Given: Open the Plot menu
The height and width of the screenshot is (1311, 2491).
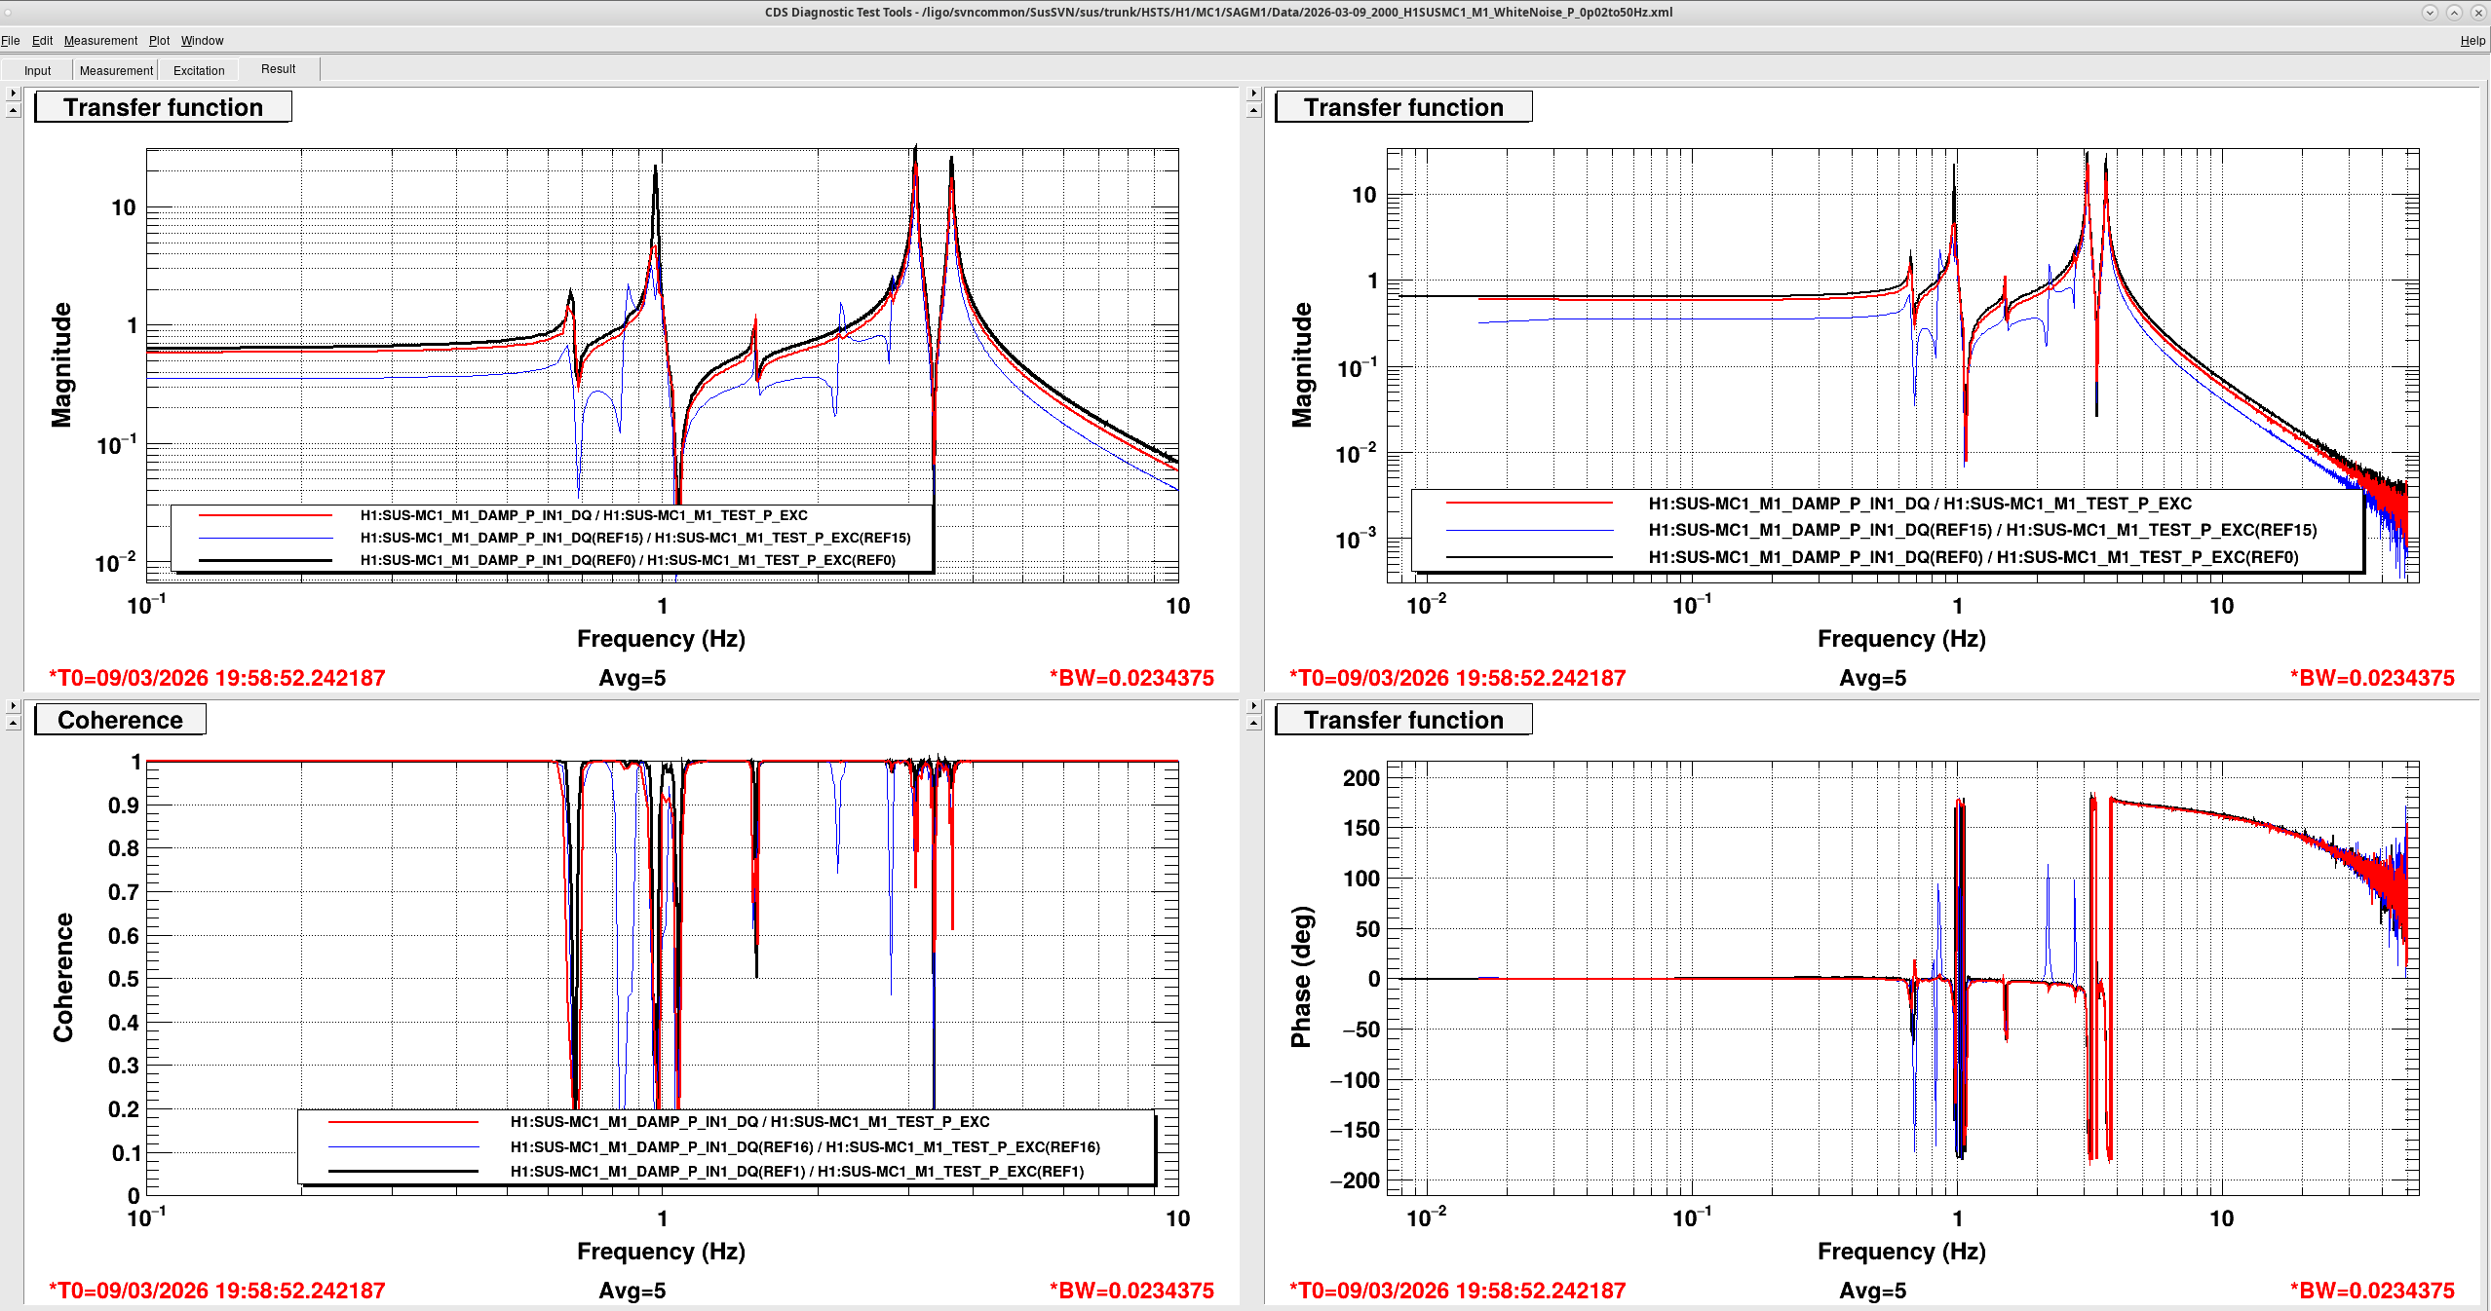Looking at the screenshot, I should [159, 41].
